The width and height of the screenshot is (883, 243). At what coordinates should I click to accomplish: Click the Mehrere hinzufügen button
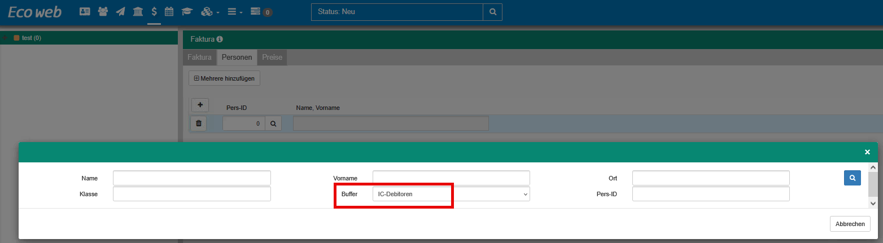[224, 78]
